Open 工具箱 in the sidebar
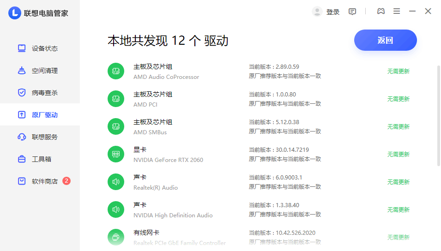The image size is (441, 251). 40,159
